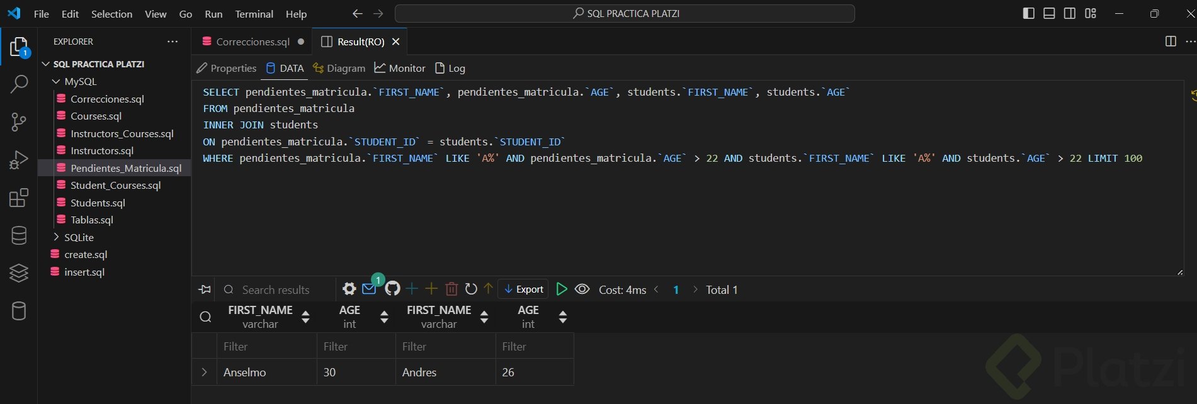The image size is (1197, 404).
Task: Sort by the first AGE column
Action: 384,317
